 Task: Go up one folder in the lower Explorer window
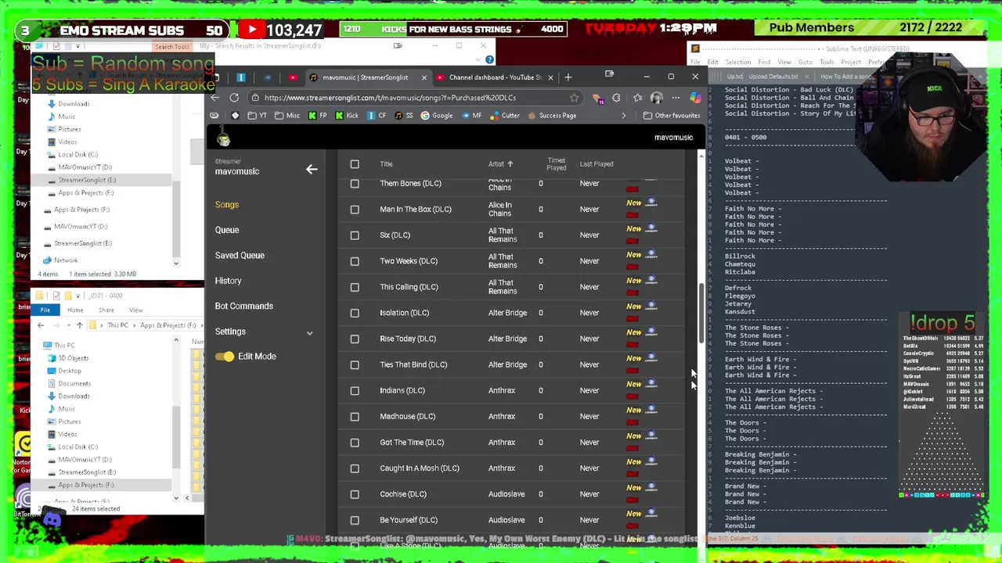coord(79,325)
